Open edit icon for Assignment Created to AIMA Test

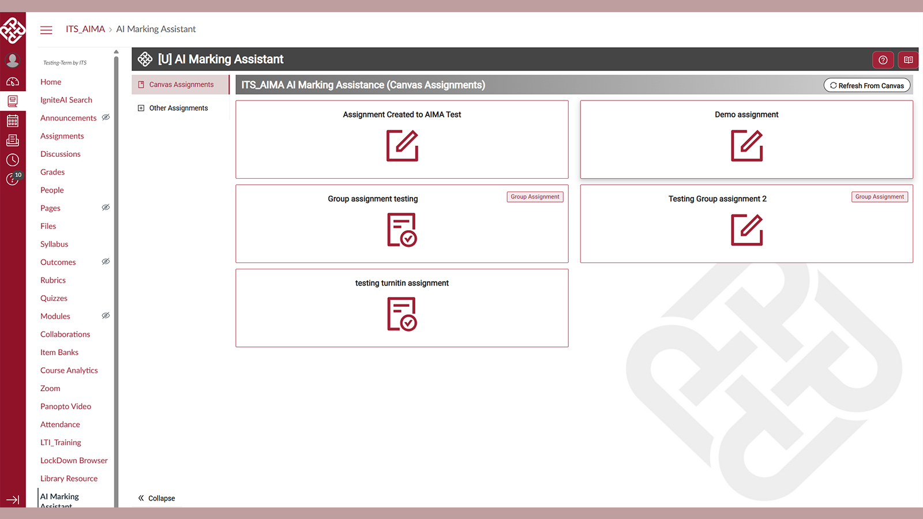pyautogui.click(x=402, y=145)
